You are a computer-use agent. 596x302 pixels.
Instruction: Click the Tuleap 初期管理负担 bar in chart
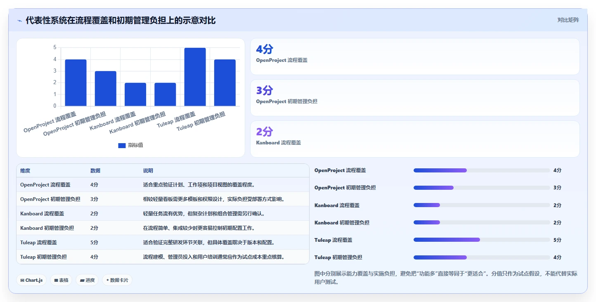coord(225,83)
